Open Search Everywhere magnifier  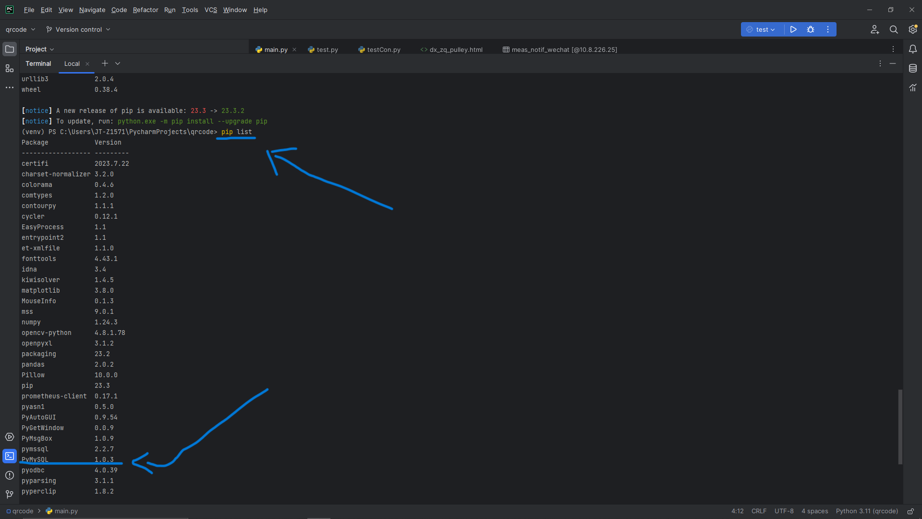coord(894,29)
